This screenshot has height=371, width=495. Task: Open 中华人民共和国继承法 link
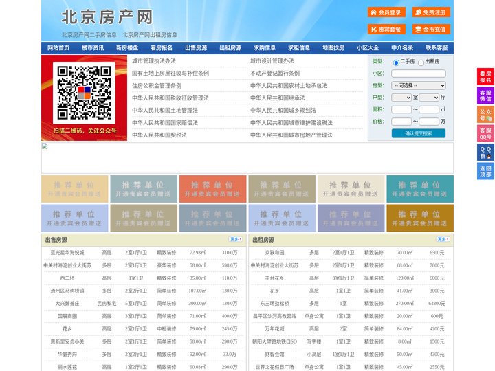(278, 98)
